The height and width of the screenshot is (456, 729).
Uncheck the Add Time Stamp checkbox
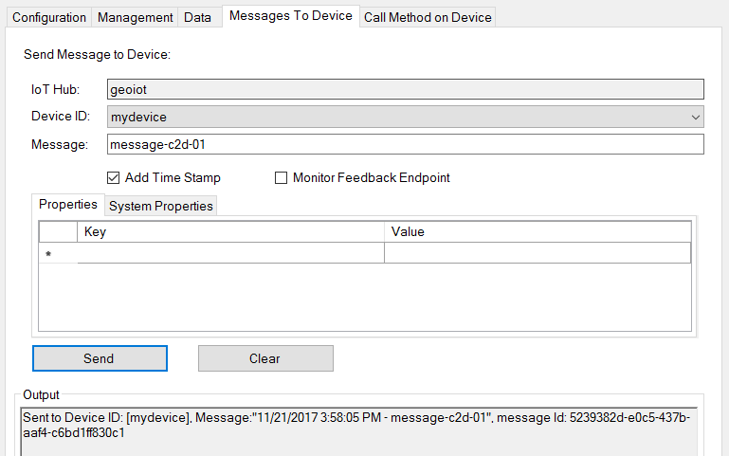click(114, 177)
